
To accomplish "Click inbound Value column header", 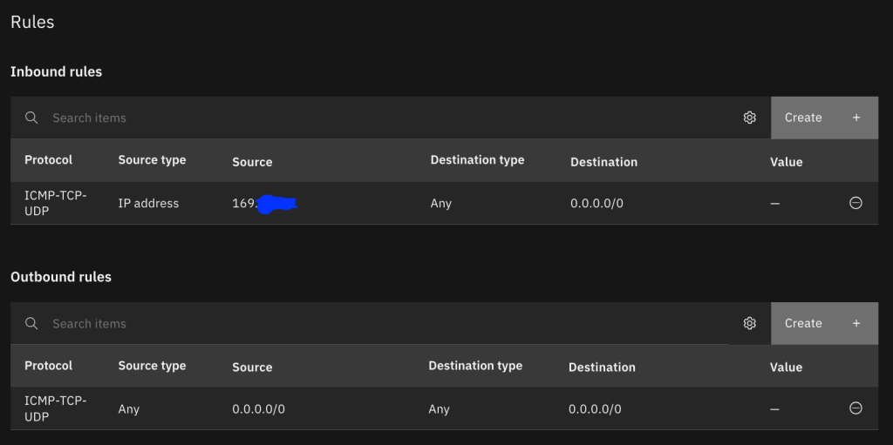I will pyautogui.click(x=786, y=162).
